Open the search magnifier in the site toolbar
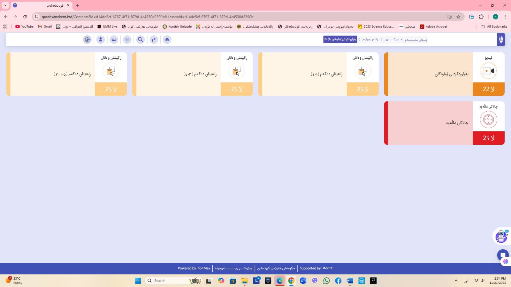The image size is (511, 287). coord(141,40)
